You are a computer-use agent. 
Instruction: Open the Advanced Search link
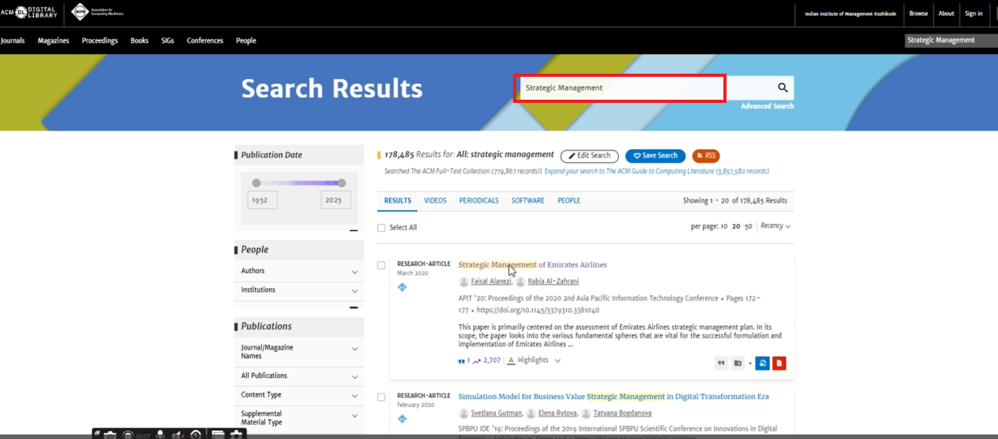point(767,106)
